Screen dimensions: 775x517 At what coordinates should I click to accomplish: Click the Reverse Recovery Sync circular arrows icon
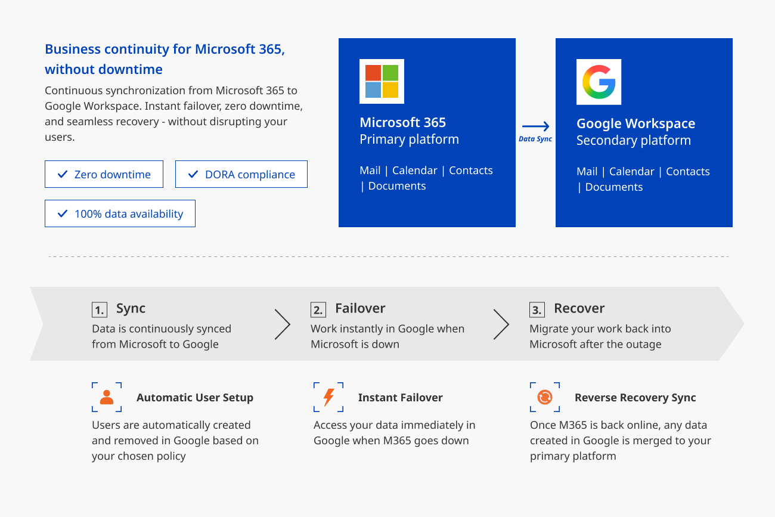click(545, 397)
